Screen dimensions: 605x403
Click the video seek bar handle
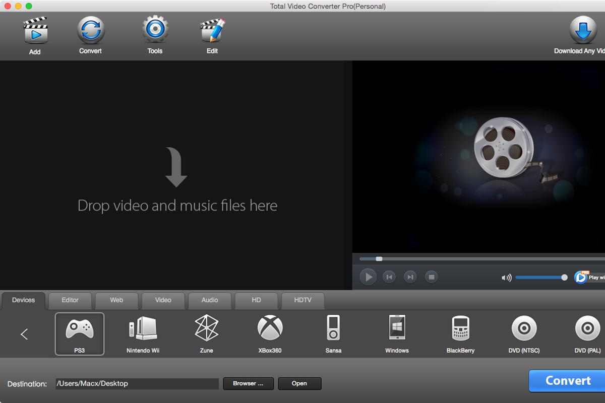(379, 259)
